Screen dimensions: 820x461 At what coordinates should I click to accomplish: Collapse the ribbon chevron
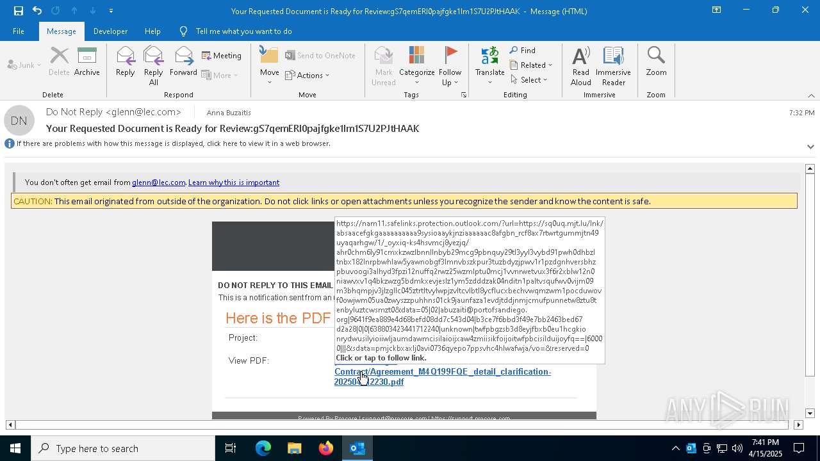click(x=811, y=95)
